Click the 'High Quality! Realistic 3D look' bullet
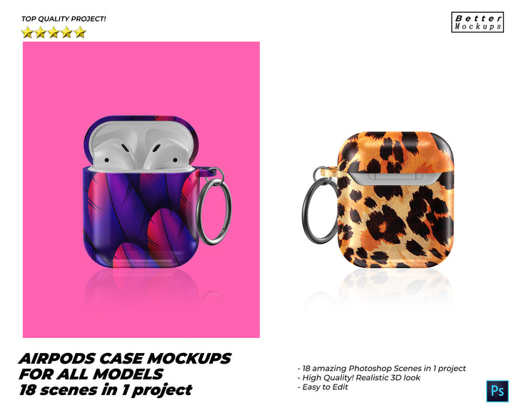This screenshot has width=514, height=408. tap(358, 378)
